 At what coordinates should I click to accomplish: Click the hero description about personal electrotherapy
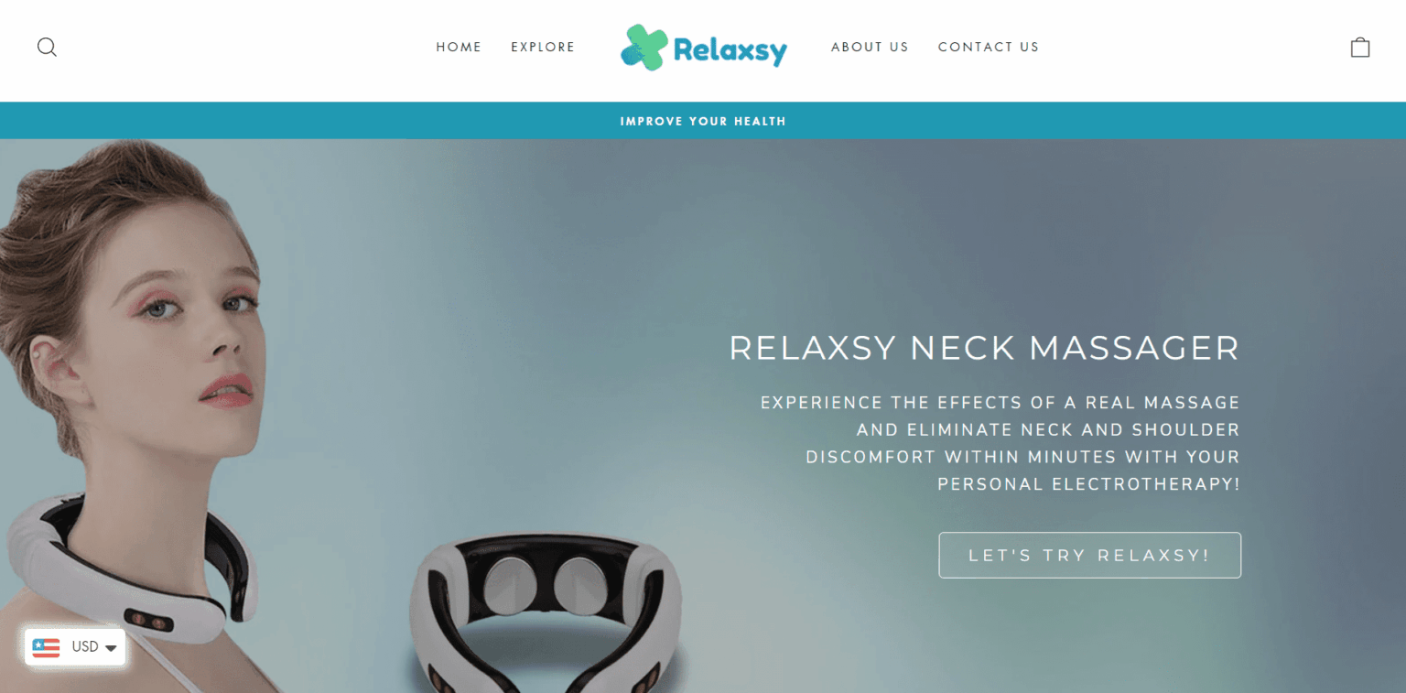point(1000,443)
